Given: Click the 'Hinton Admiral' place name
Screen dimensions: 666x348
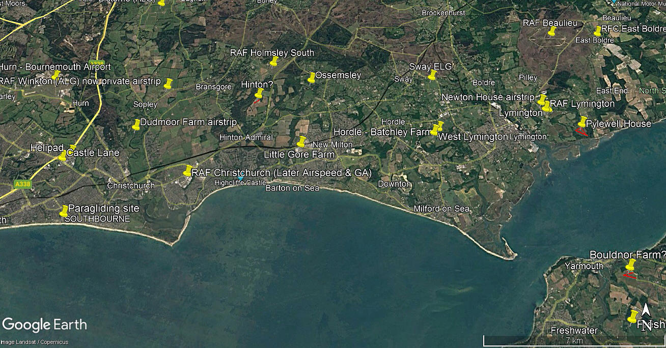Looking at the screenshot, I should pos(246,137).
